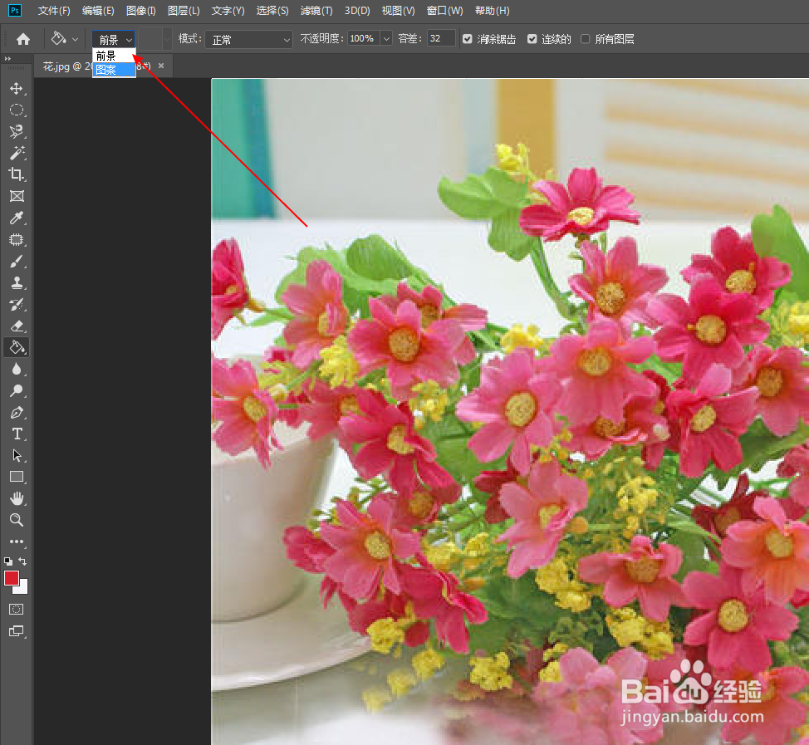Select the Rectangle shape tool
Screen dimensions: 809x745
[x=17, y=478]
